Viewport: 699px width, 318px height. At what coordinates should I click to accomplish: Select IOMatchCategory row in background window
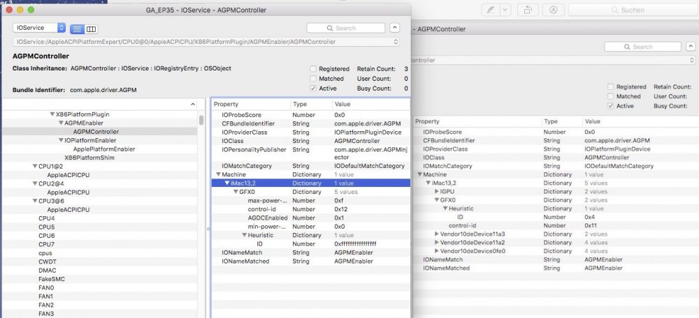pos(556,166)
